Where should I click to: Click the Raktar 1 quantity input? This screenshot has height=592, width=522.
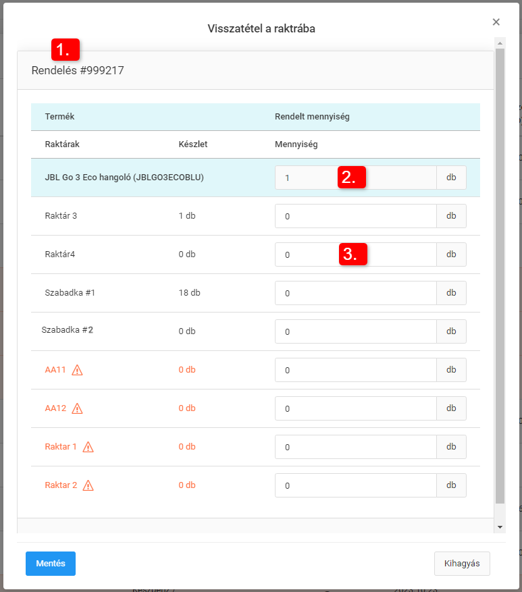coord(355,448)
